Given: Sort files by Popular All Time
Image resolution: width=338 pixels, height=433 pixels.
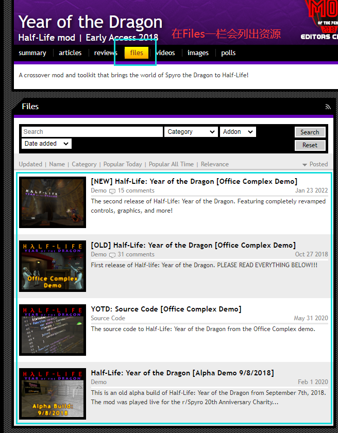Looking at the screenshot, I should click(x=171, y=164).
